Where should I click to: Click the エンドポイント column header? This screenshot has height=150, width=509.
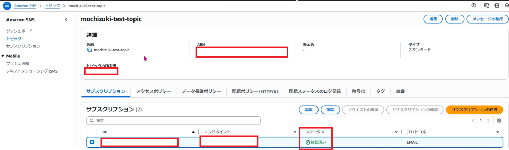[x=217, y=132]
